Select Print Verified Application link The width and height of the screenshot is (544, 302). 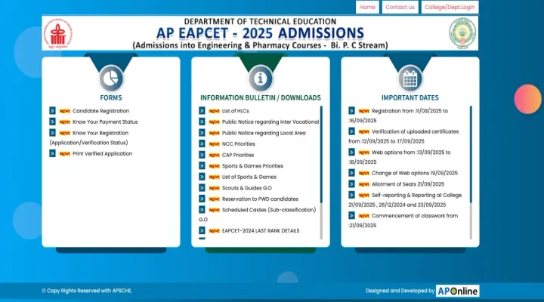102,154
